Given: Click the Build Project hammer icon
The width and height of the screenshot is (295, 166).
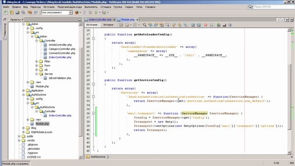Looking at the screenshot, I should pyautogui.click(x=85, y=12).
